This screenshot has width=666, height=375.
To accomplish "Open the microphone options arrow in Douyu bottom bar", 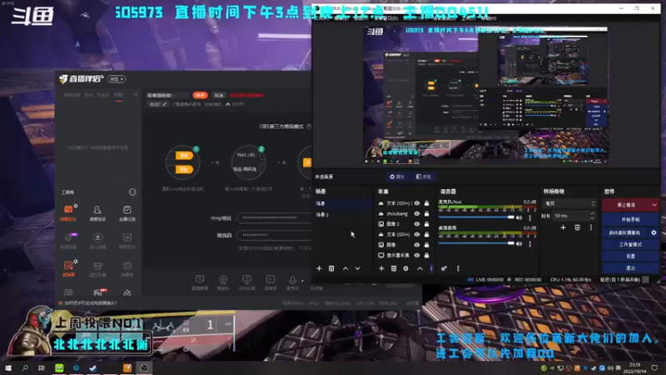I will click(302, 281).
